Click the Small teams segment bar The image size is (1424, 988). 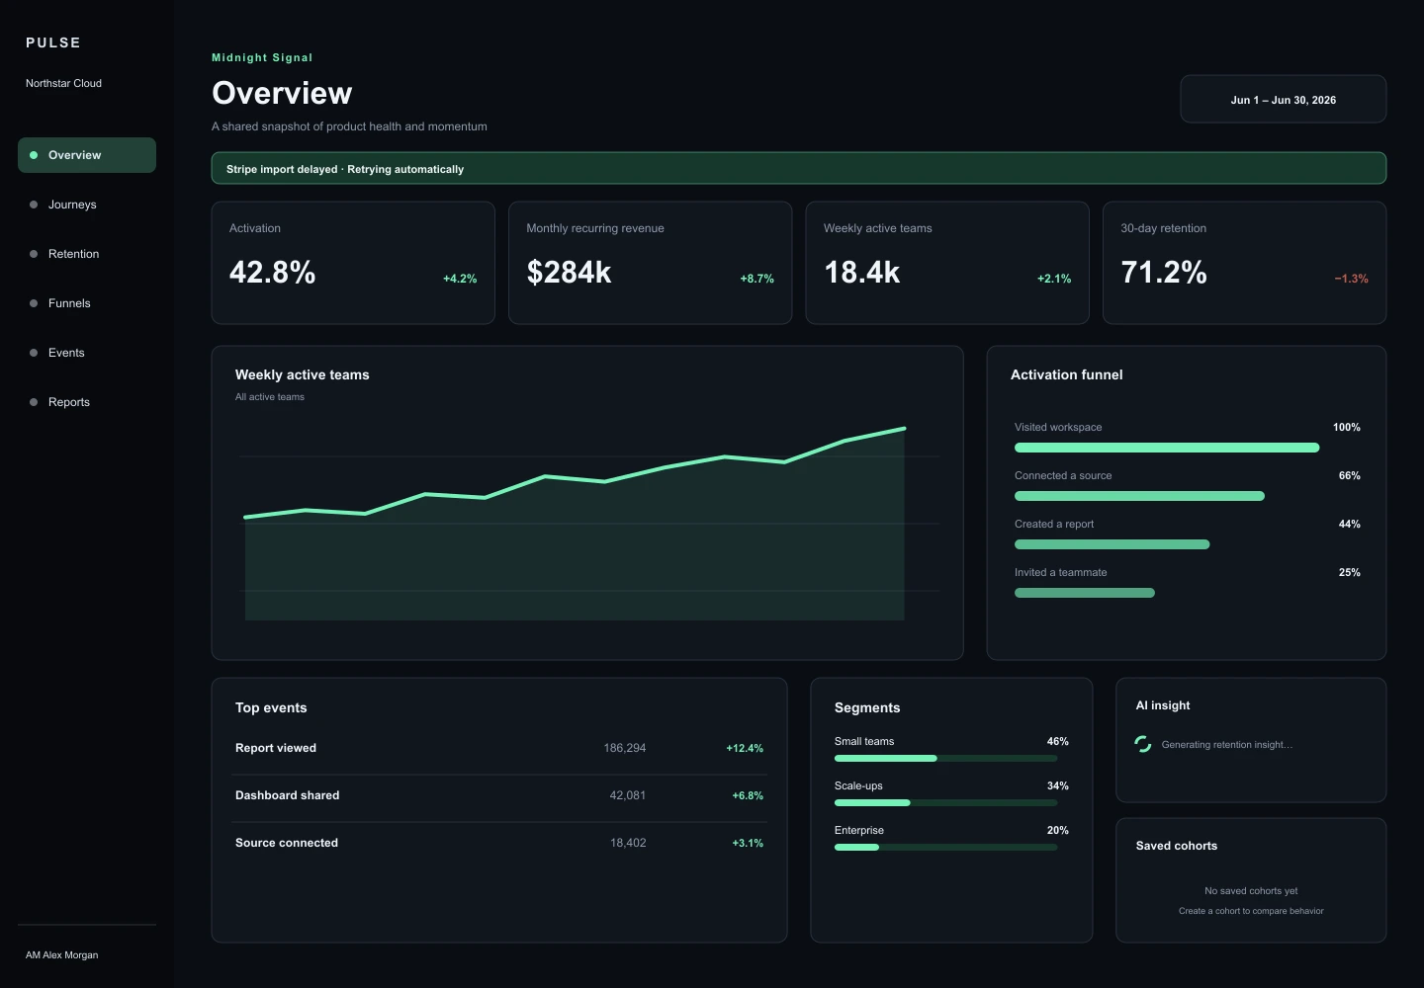coord(945,758)
